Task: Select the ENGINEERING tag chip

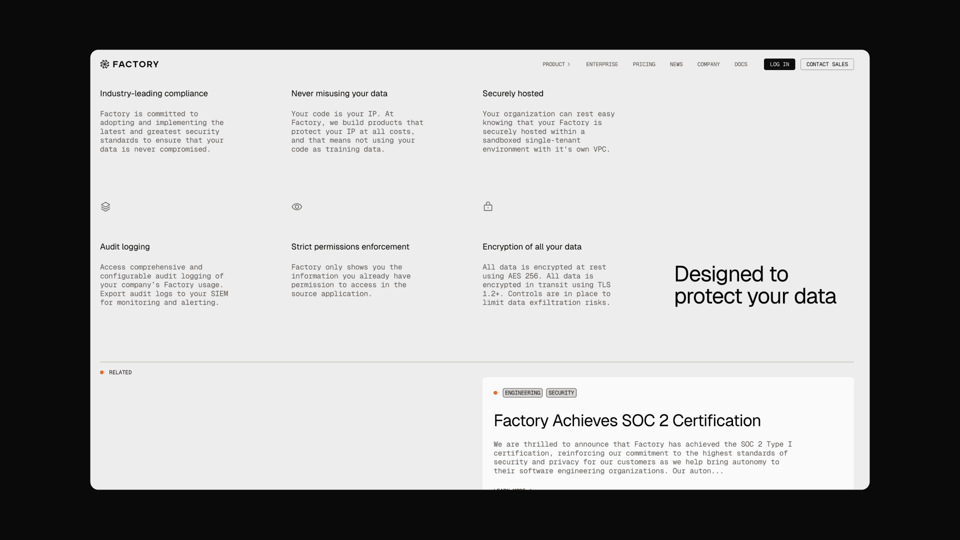Action: click(522, 393)
